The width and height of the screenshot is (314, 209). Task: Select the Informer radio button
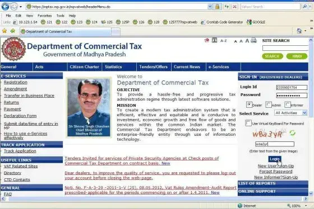(287, 104)
